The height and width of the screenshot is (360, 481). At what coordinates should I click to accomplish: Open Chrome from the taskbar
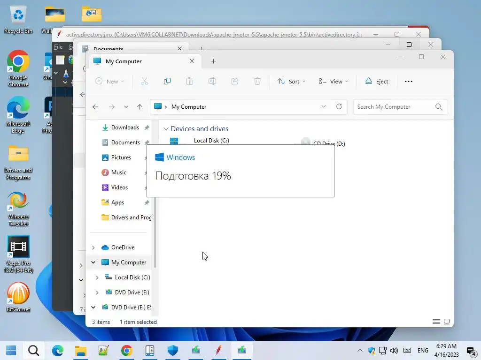(126, 351)
